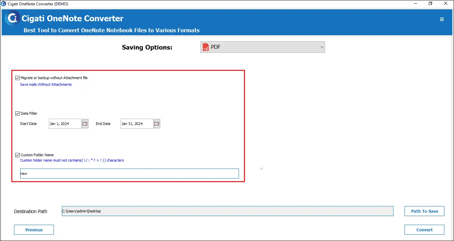454x241 pixels.
Task: Click the app icon in title bar
Action: tap(4, 3)
